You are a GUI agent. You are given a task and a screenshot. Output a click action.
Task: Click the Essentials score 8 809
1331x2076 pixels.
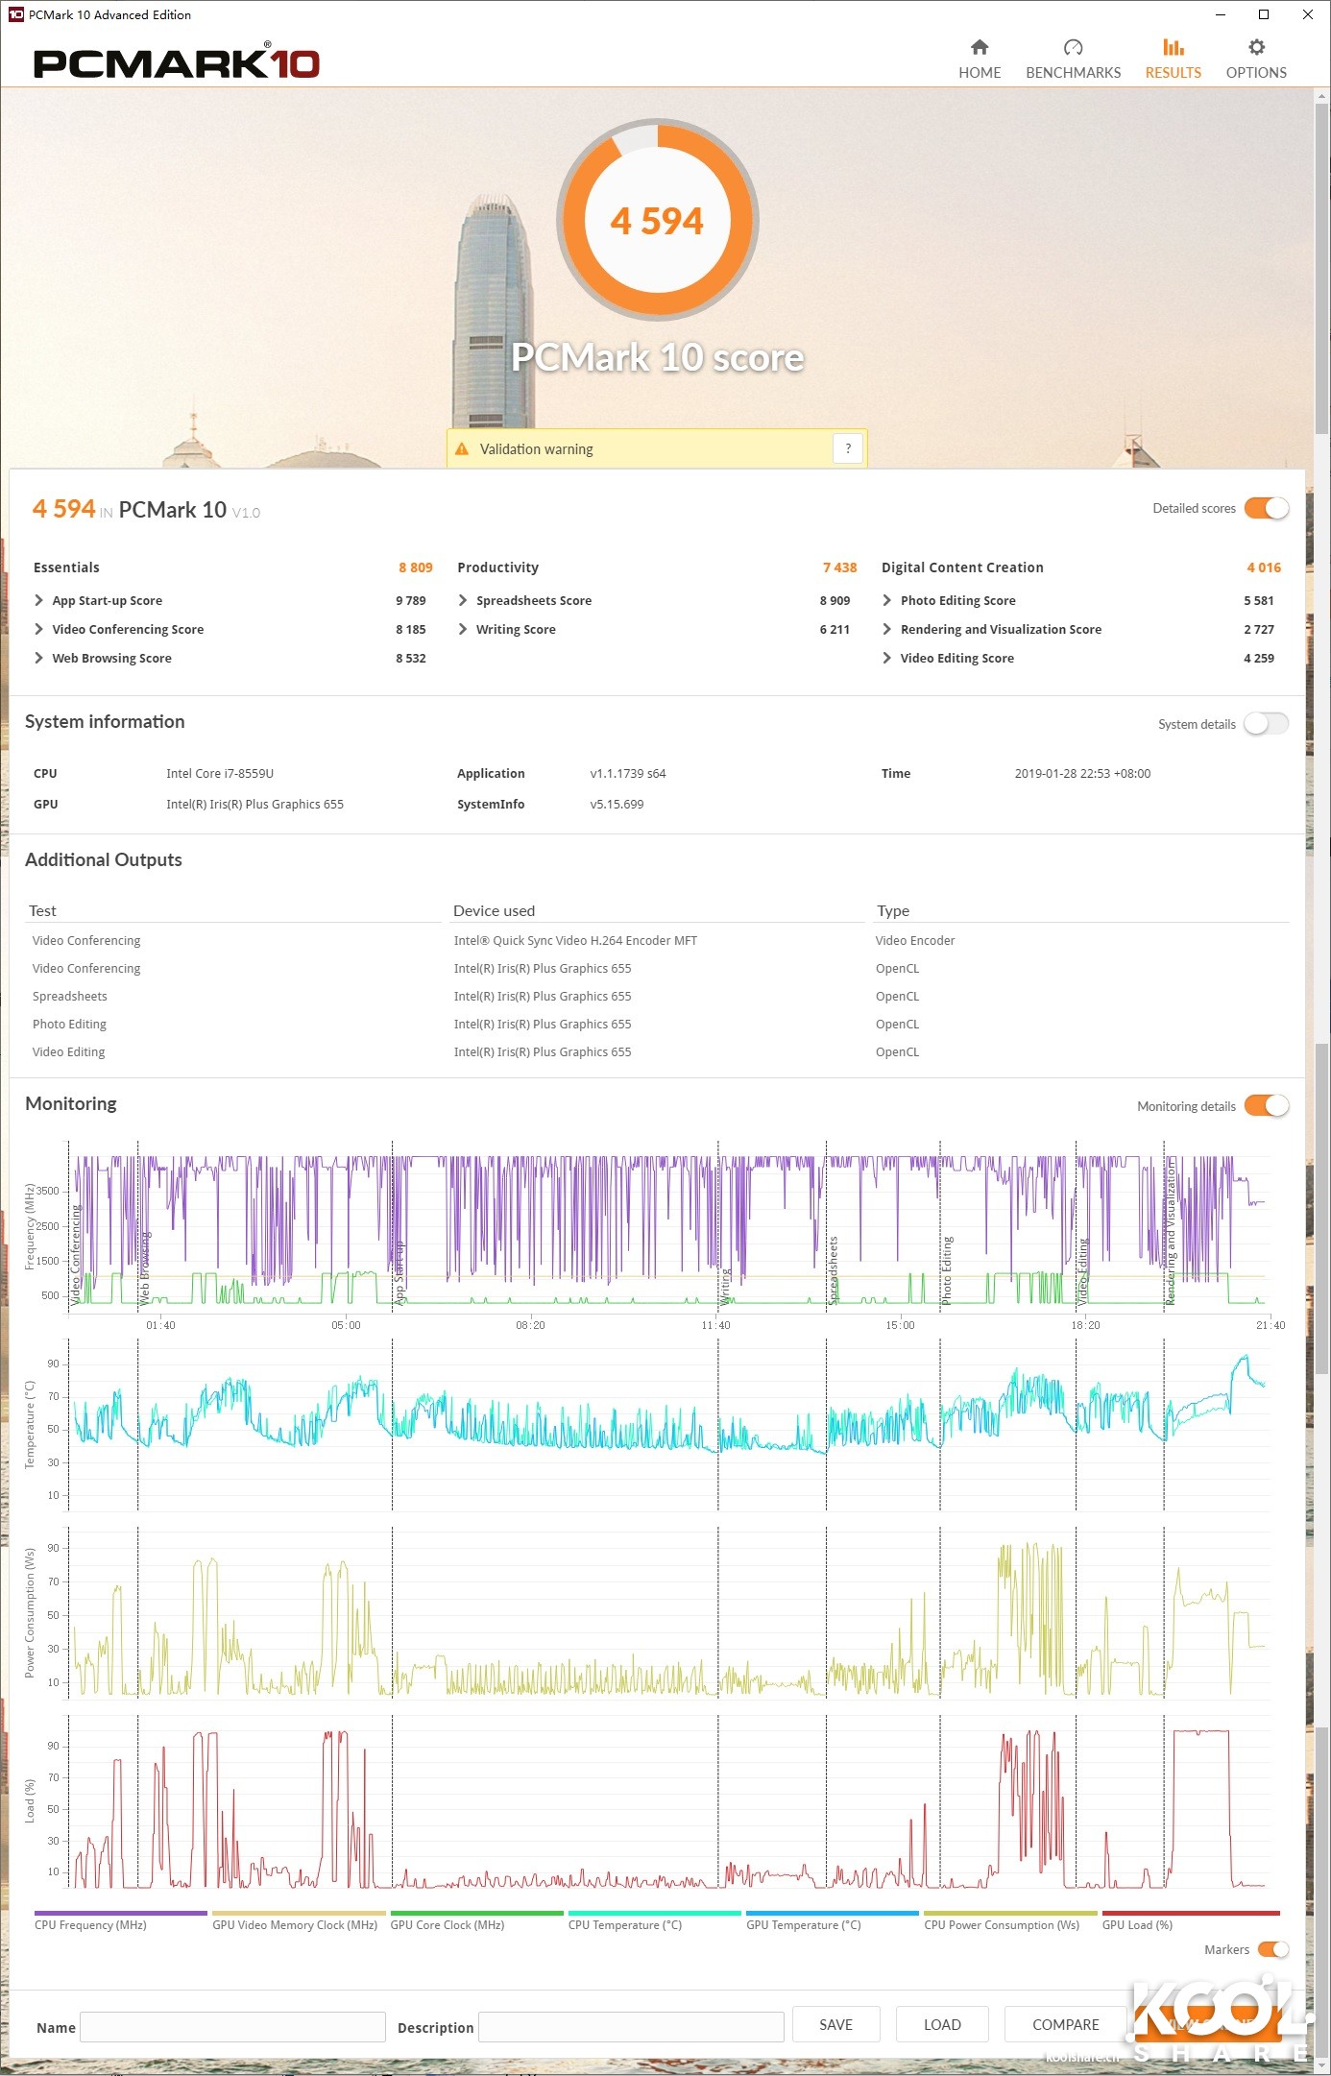point(416,567)
